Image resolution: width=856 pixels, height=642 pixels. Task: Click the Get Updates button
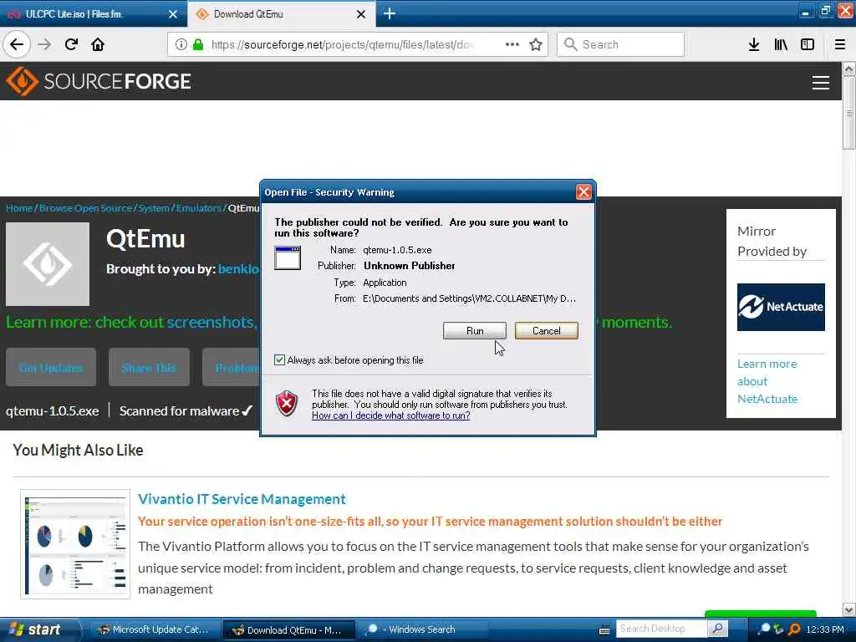click(51, 368)
